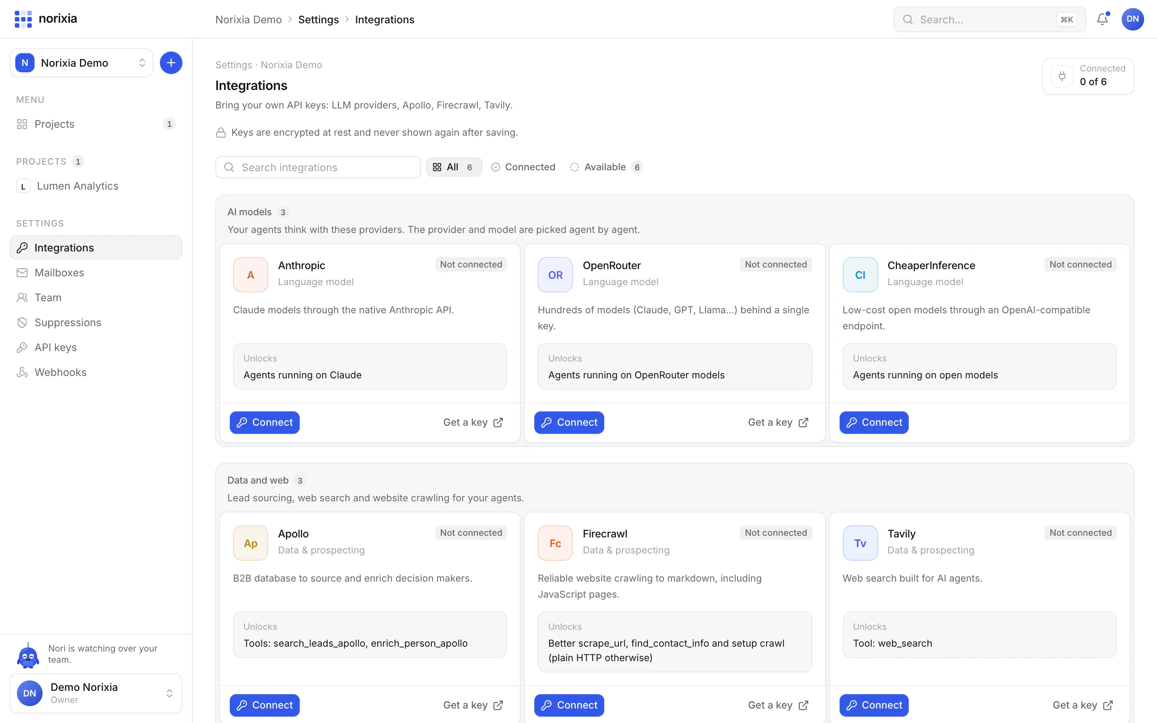Click the Lumen Analytics L project icon

(x=23, y=186)
